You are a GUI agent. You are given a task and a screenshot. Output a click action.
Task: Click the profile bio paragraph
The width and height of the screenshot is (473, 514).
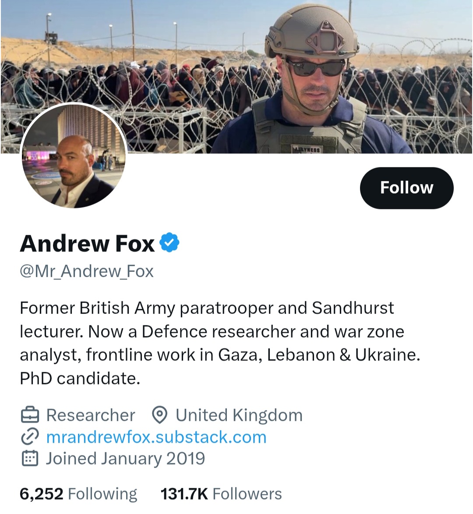[220, 343]
